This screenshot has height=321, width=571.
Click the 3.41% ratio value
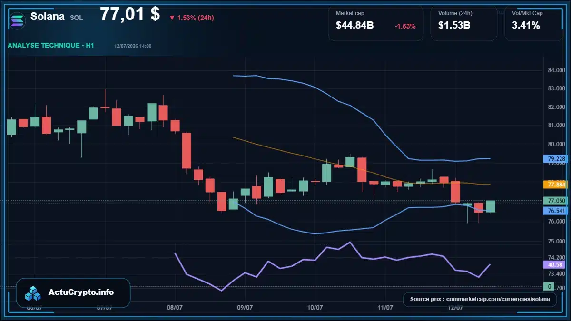click(x=526, y=26)
